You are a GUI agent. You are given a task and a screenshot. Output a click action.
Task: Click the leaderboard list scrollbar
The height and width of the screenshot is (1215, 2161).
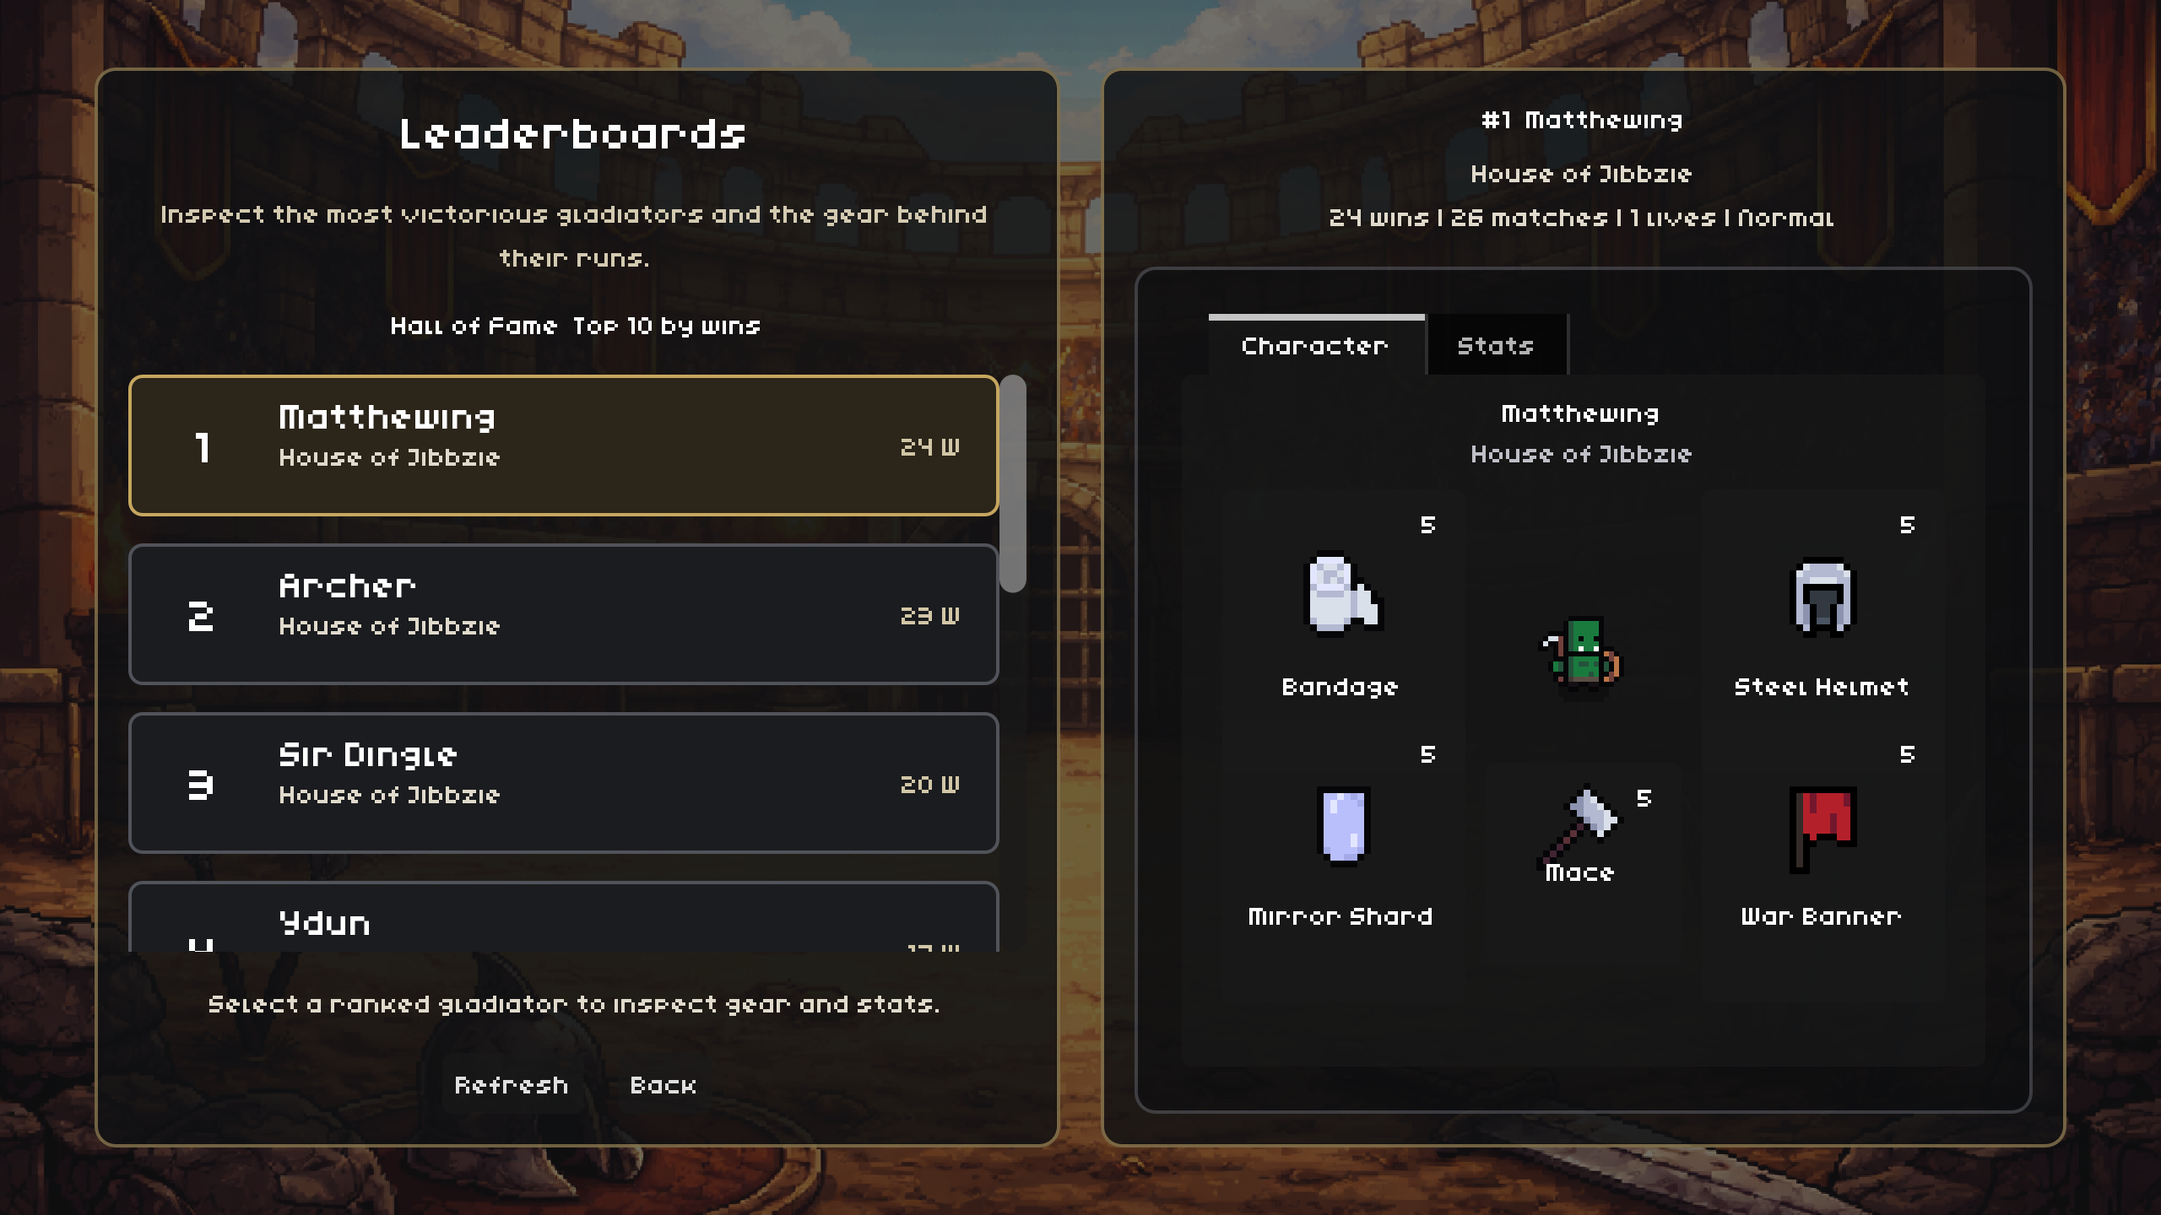click(1013, 484)
